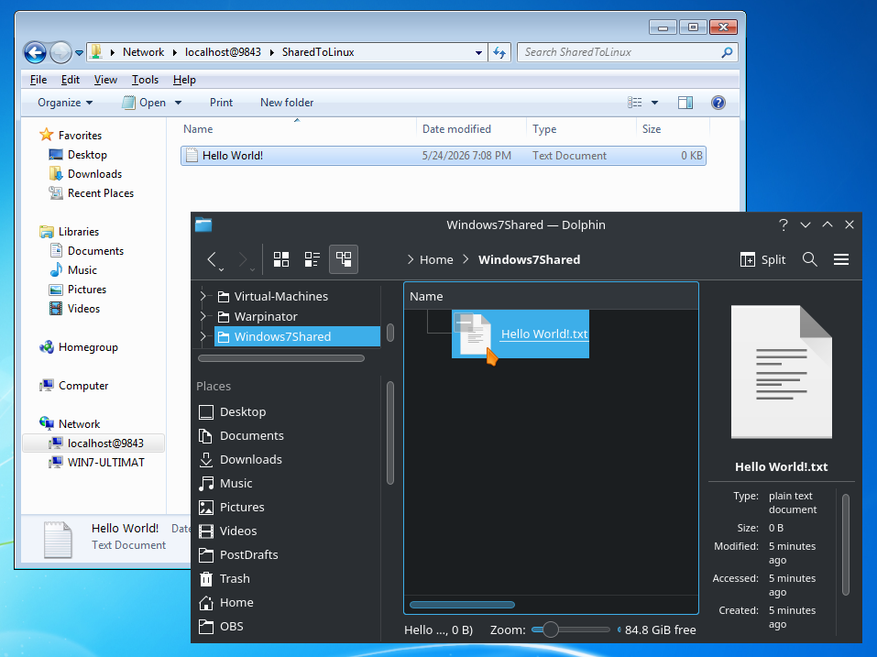Select Dolphin details tree view mode

coord(344,259)
